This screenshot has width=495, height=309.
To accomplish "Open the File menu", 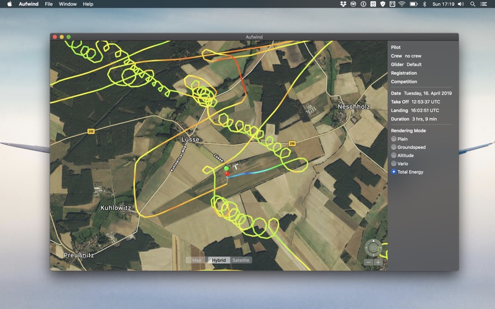I will pos(49,4).
